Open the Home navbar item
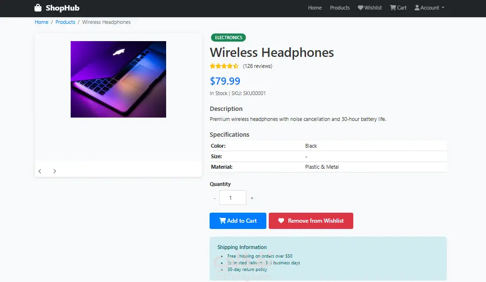Viewport: 486px width, 282px height. coord(315,8)
